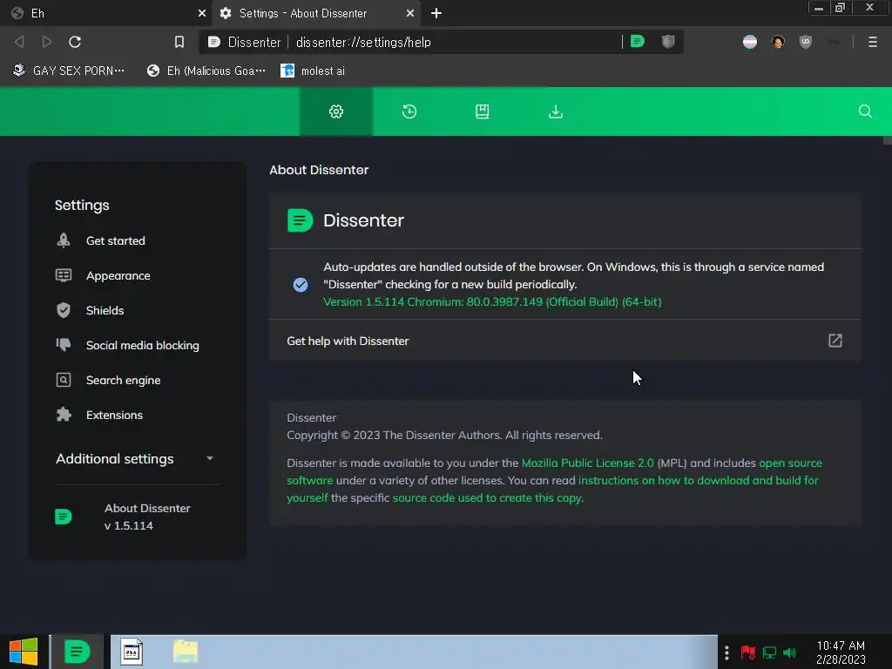The height and width of the screenshot is (669, 892).
Task: Click the browser back arrow
Action: (x=19, y=42)
